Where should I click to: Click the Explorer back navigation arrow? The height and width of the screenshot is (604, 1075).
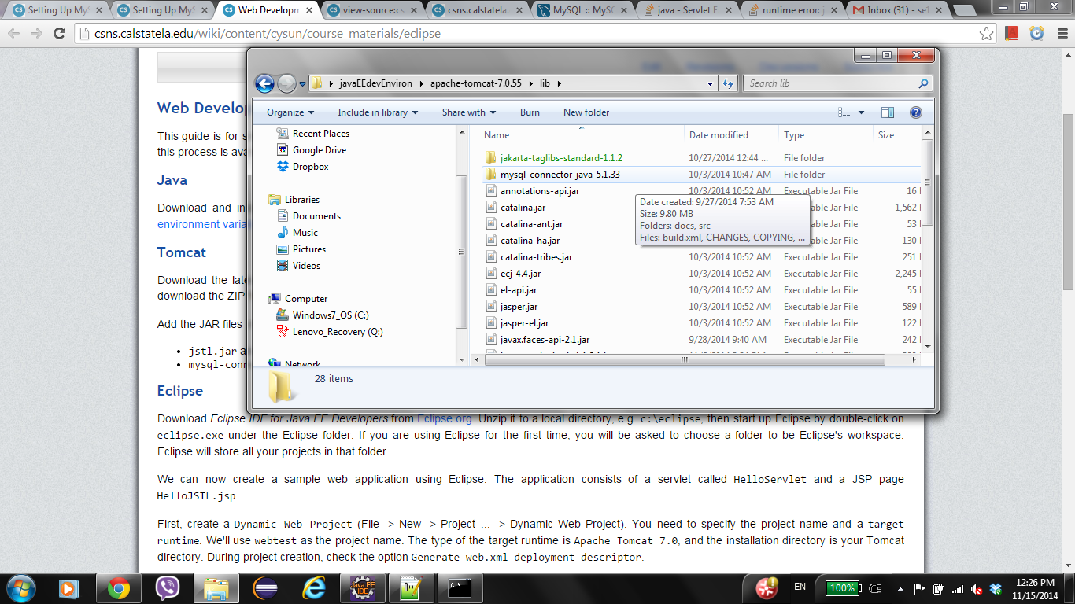click(264, 83)
